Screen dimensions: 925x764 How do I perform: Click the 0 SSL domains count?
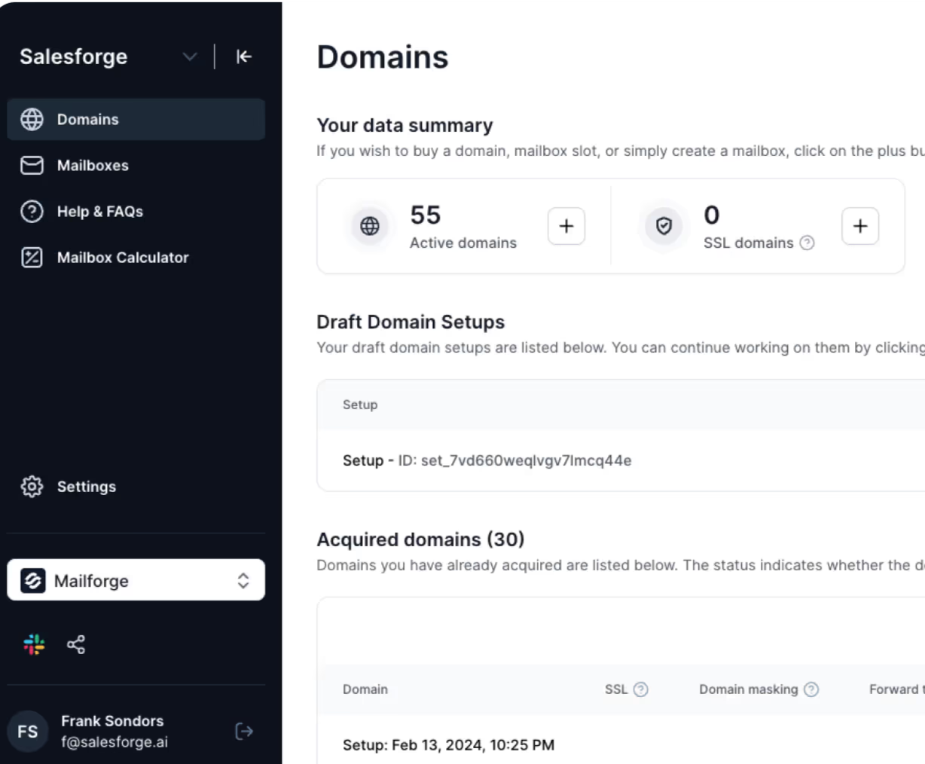[712, 215]
